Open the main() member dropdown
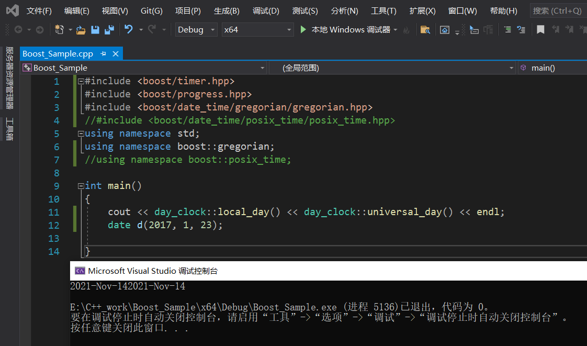The width and height of the screenshot is (587, 346). (x=552, y=68)
